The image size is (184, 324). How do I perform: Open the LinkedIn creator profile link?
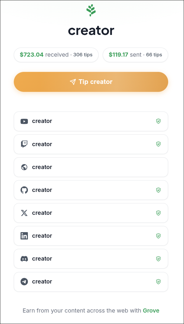point(91,236)
